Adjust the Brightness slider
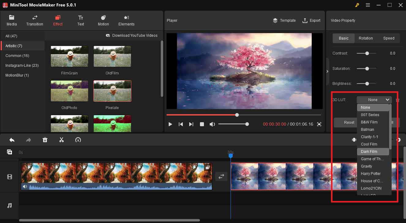406x223 pixels. point(367,84)
